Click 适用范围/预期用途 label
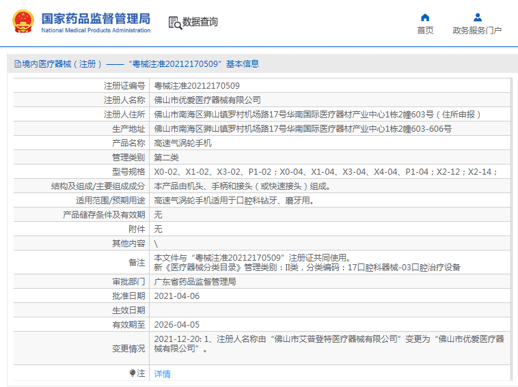Screen dimensions: 518x387 (110, 200)
